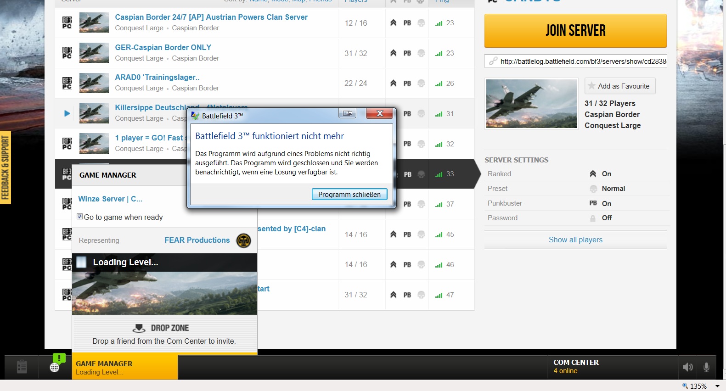Viewport: 726px width, 391px height.
Task: Click FEAR Productions platoon emblem
Action: [x=243, y=240]
